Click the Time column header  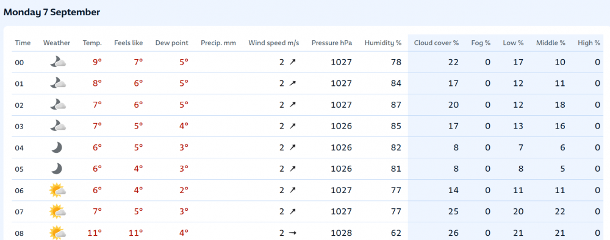tap(23, 43)
